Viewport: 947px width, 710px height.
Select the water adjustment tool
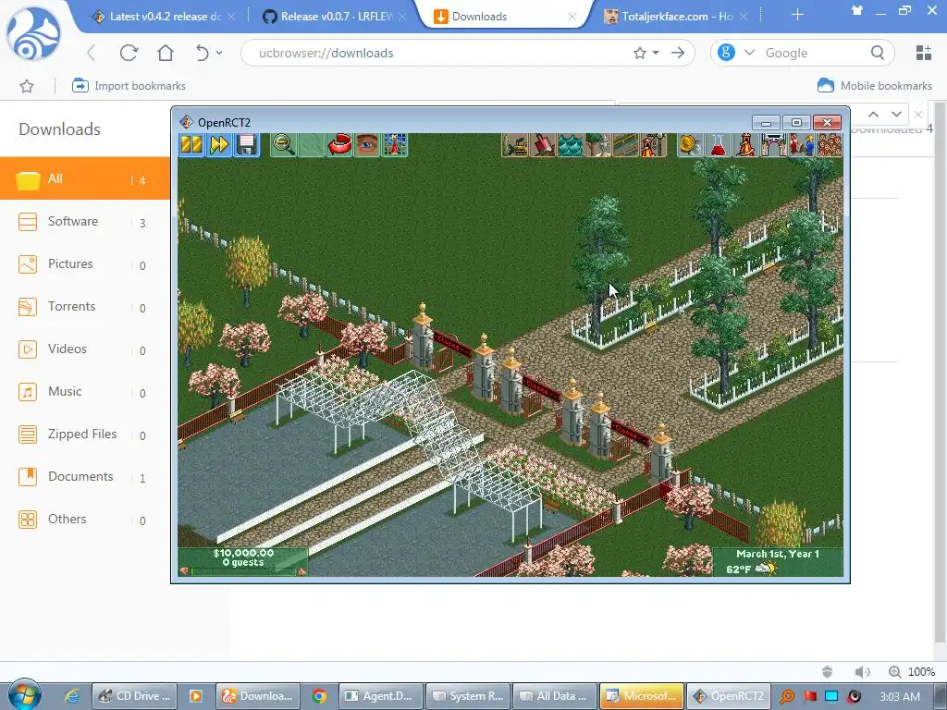coord(570,145)
